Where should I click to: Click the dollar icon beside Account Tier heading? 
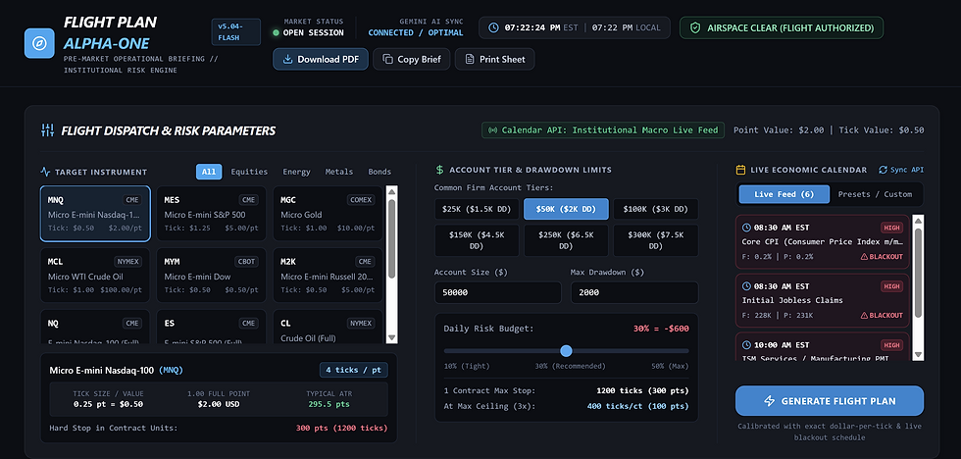click(439, 170)
